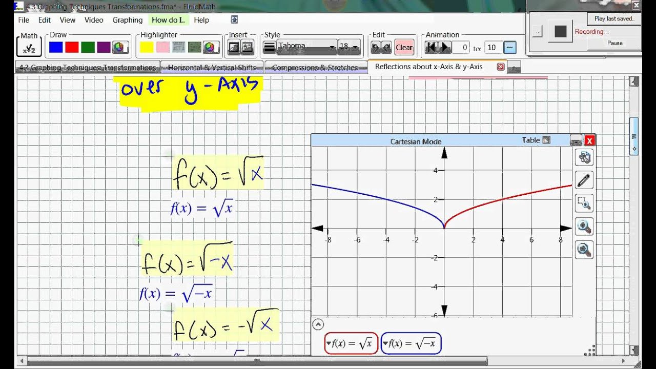Close the Reflections about x-Axis tab
656x369 pixels.
coord(501,67)
